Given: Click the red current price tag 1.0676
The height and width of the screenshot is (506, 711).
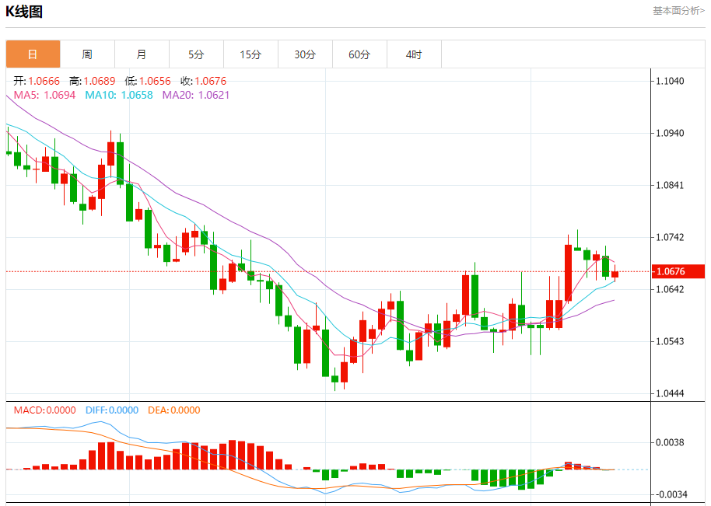Looking at the screenshot, I should tap(678, 271).
